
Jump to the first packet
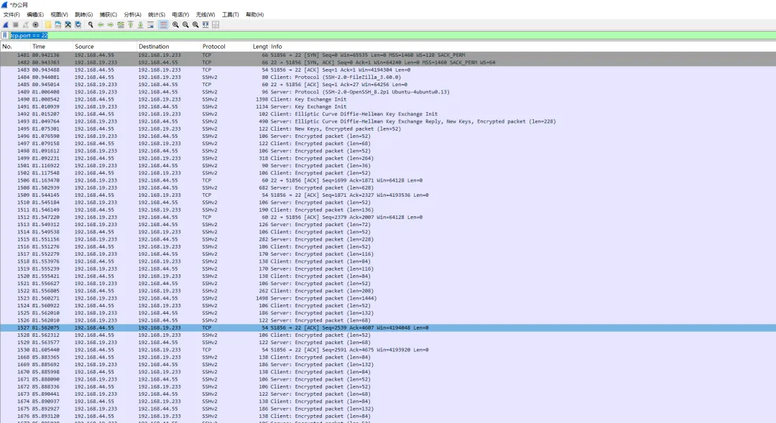click(x=131, y=24)
